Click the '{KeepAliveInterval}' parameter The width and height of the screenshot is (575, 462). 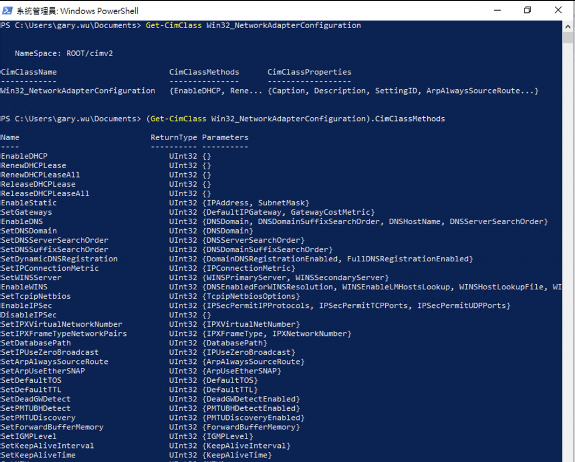(x=247, y=446)
